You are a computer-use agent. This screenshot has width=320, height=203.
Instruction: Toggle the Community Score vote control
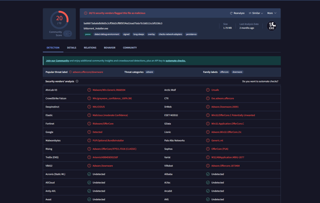tap(68, 34)
